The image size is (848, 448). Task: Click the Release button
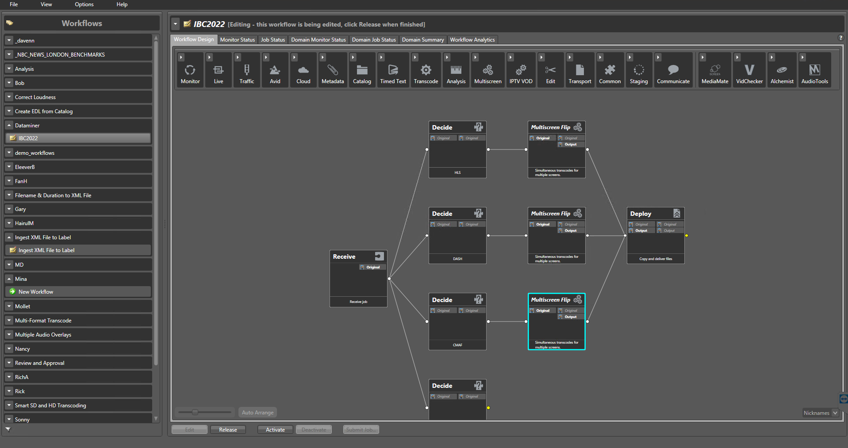point(228,429)
